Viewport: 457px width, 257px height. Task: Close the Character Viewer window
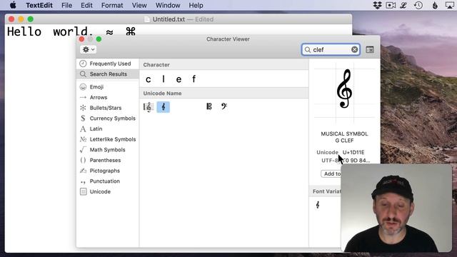coord(81,39)
